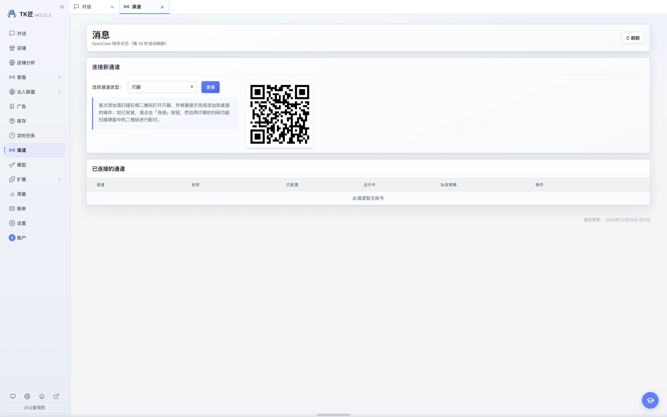This screenshot has width=667, height=417.
Task: Click the 私信策略 column header
Action: coord(448,185)
